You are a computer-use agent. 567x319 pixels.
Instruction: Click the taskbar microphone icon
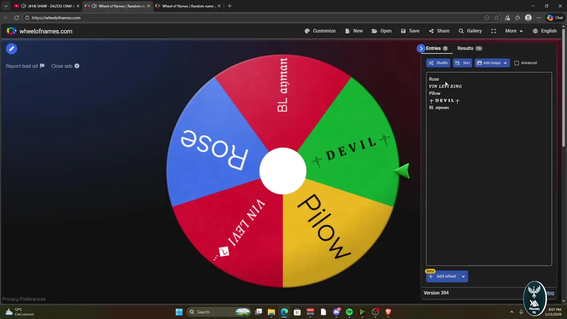pos(521,312)
